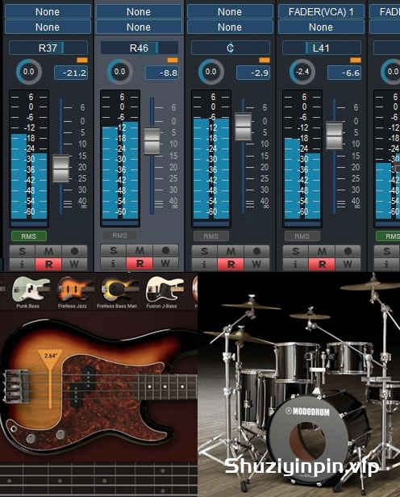
Task: Toggle automation read on L41 channel
Action: 322,264
